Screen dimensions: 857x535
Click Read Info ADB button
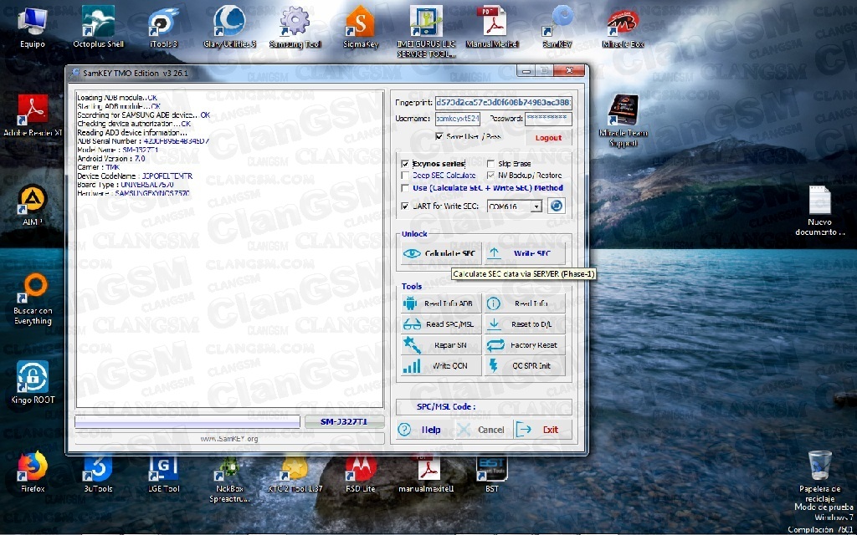441,303
